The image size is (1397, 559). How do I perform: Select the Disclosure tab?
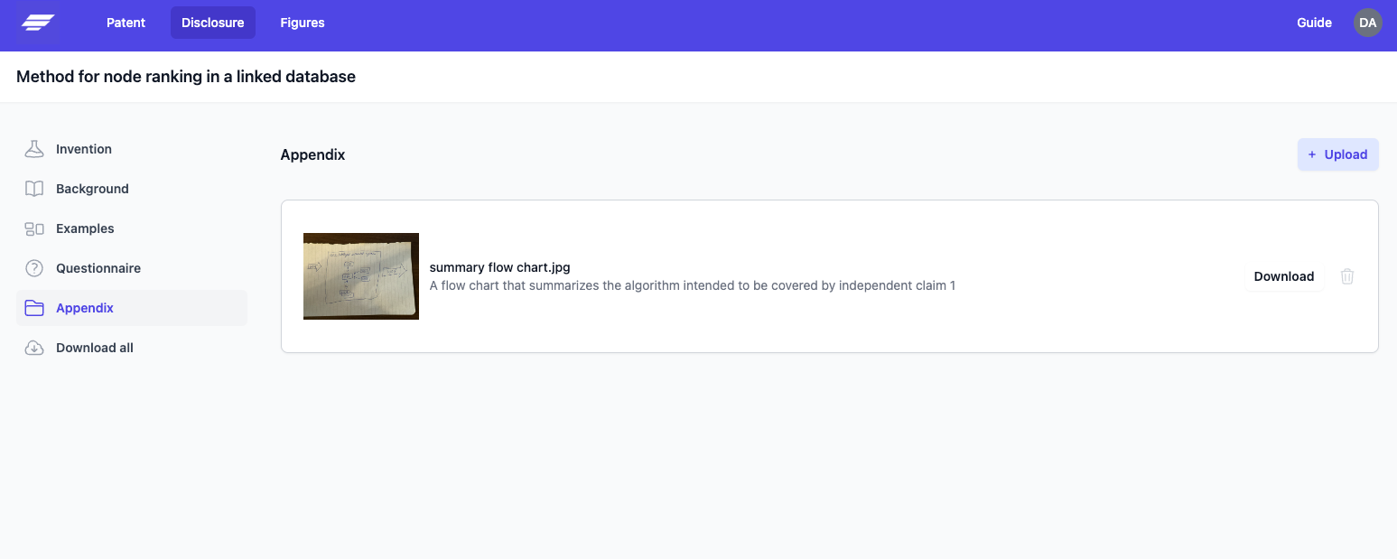(x=212, y=22)
